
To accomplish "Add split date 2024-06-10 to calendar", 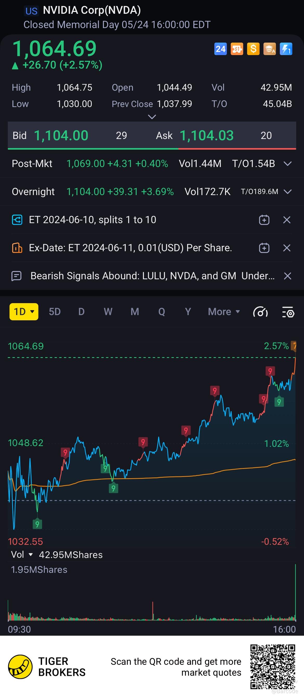I will tap(264, 220).
